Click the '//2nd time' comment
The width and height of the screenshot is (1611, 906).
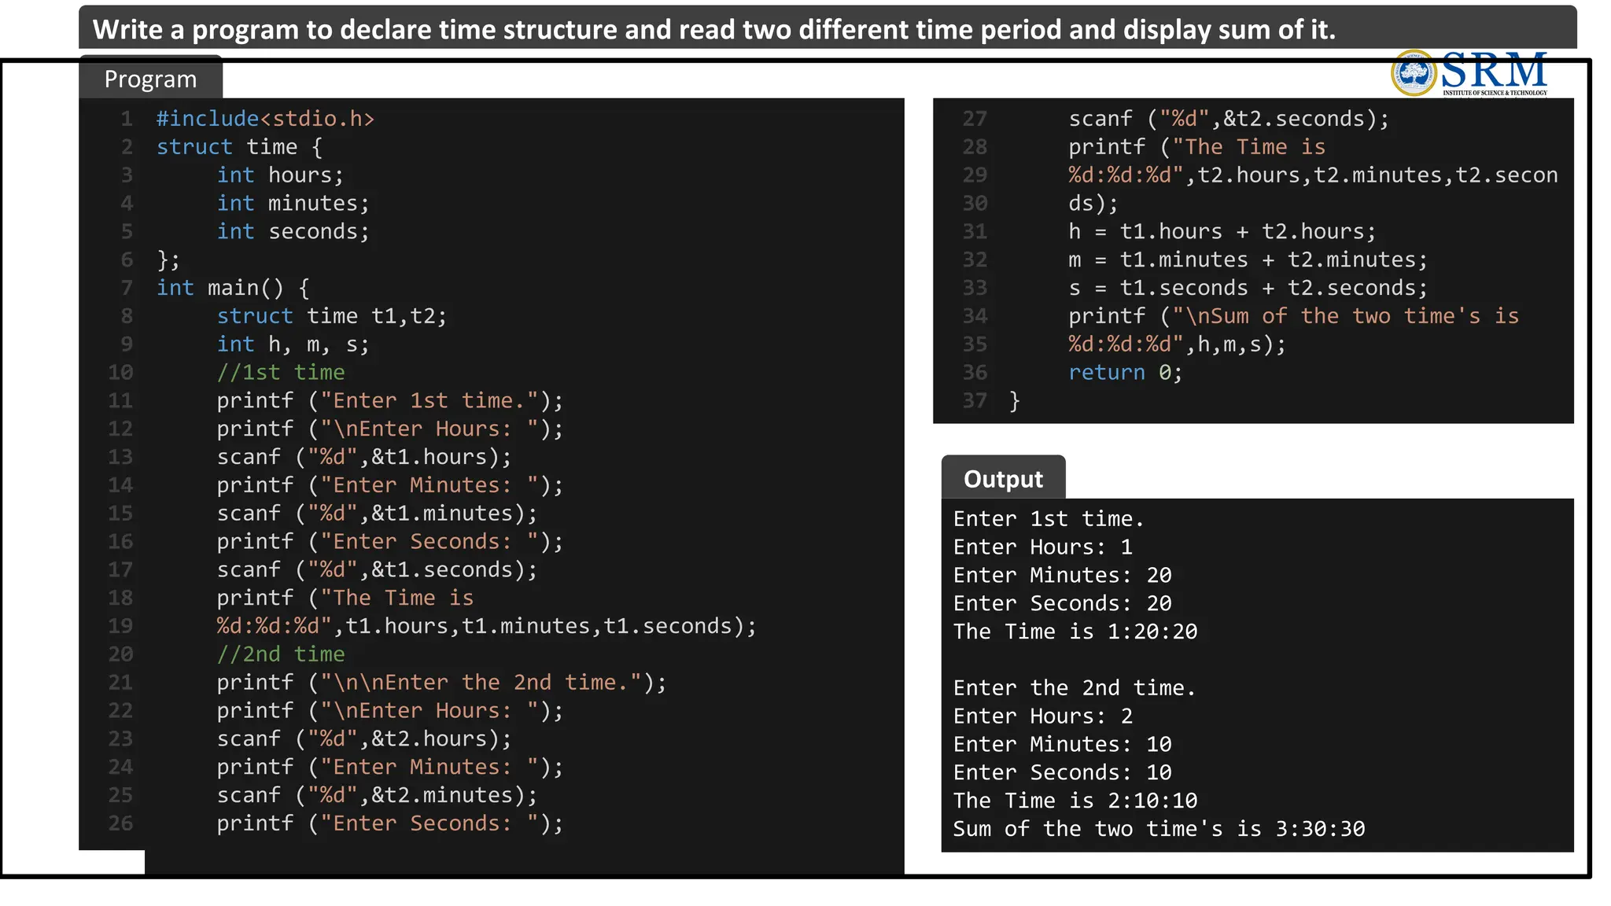(281, 654)
